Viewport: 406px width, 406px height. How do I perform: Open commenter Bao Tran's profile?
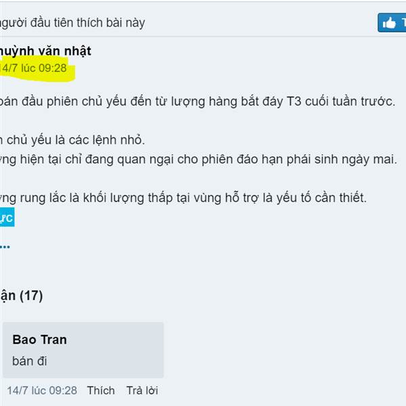coord(40,340)
